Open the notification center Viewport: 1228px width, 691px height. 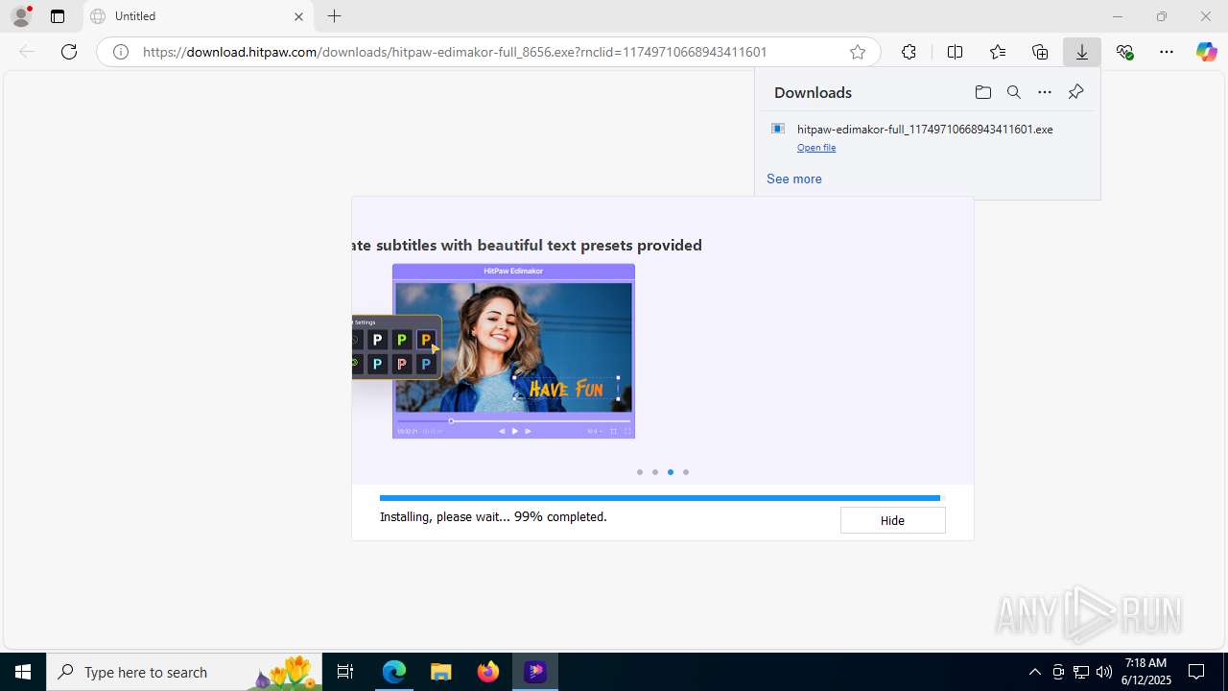point(1196,672)
